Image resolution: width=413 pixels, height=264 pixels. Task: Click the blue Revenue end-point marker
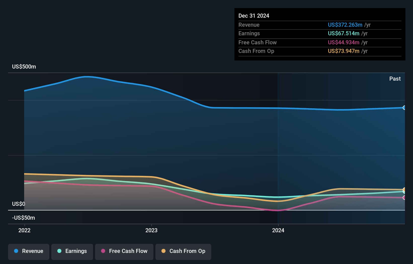(404, 108)
